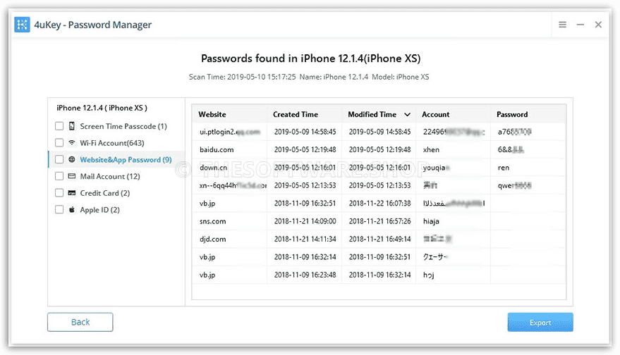
Task: Click the Wi-Fi Account signal icon
Action: coord(71,142)
